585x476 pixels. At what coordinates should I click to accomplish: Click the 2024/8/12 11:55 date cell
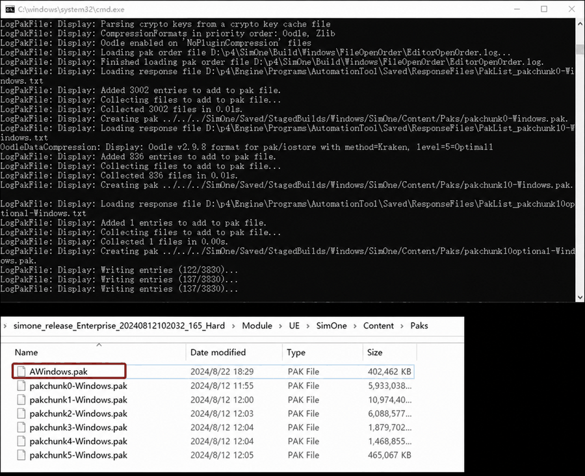pyautogui.click(x=222, y=386)
